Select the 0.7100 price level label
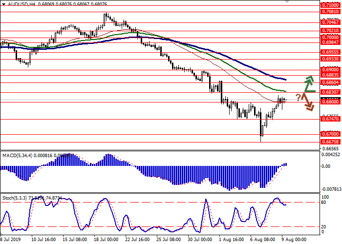Viewport: 342px width, 244px height. [329, 4]
